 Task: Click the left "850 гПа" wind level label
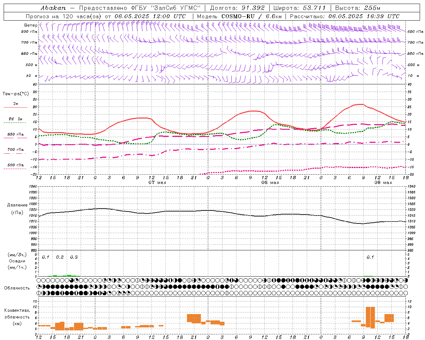click(29, 53)
